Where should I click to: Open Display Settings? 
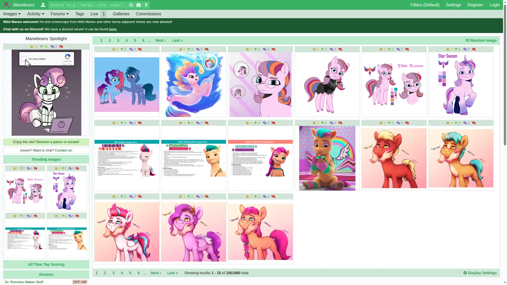pyautogui.click(x=480, y=273)
